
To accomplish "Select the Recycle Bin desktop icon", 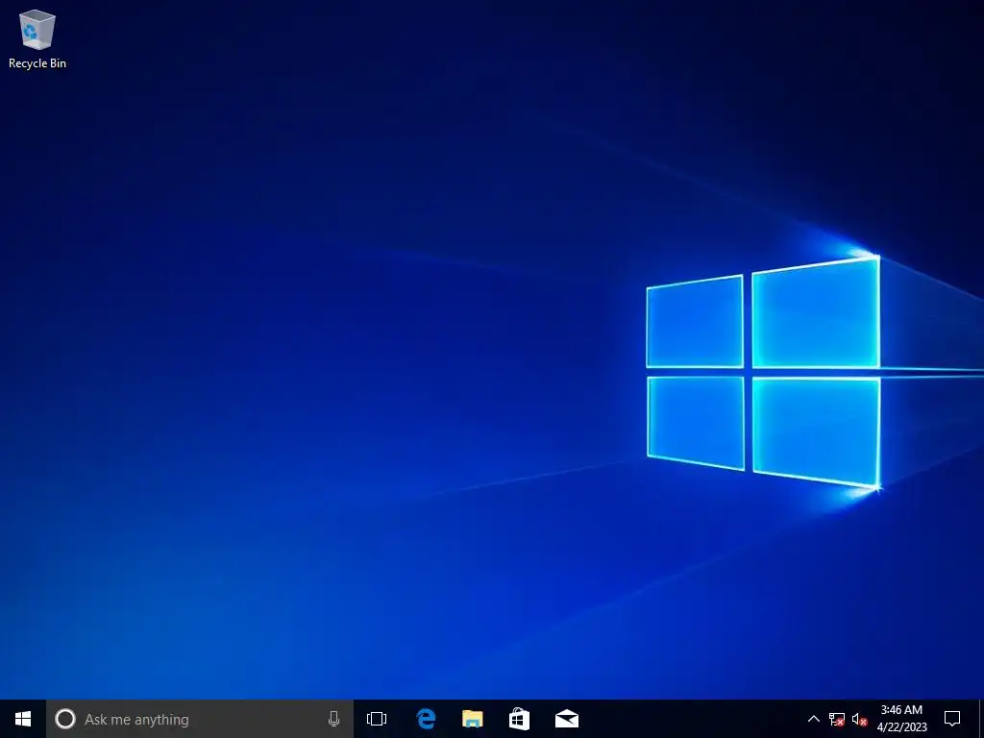I will click(37, 38).
